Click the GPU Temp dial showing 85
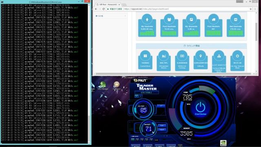 pos(143,110)
